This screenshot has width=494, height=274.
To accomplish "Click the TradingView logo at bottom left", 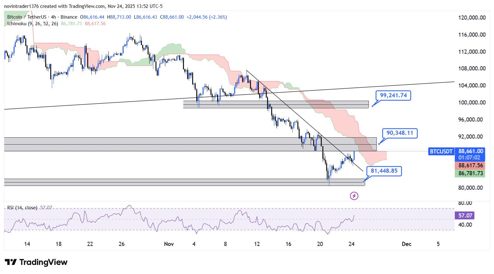I will [36, 262].
